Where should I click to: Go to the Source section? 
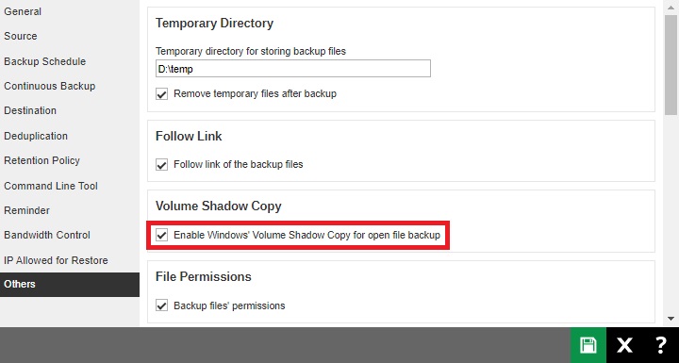[21, 36]
